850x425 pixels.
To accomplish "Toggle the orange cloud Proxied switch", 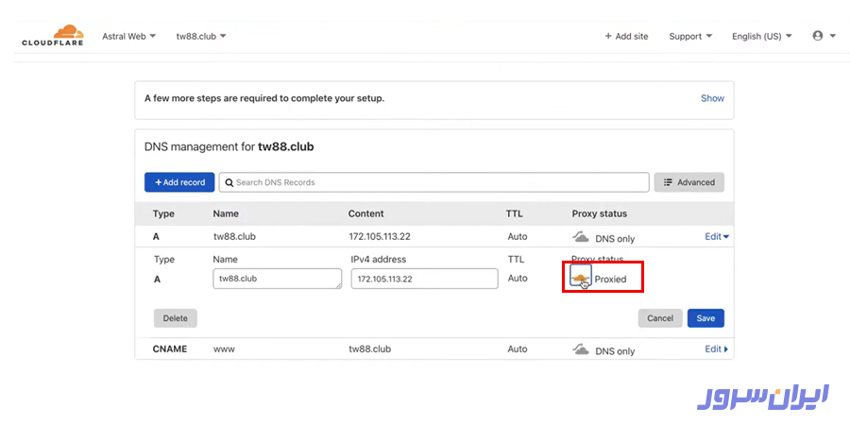I will coord(581,279).
